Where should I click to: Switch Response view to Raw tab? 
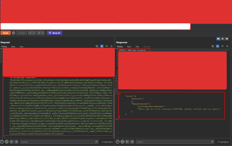[129, 47]
